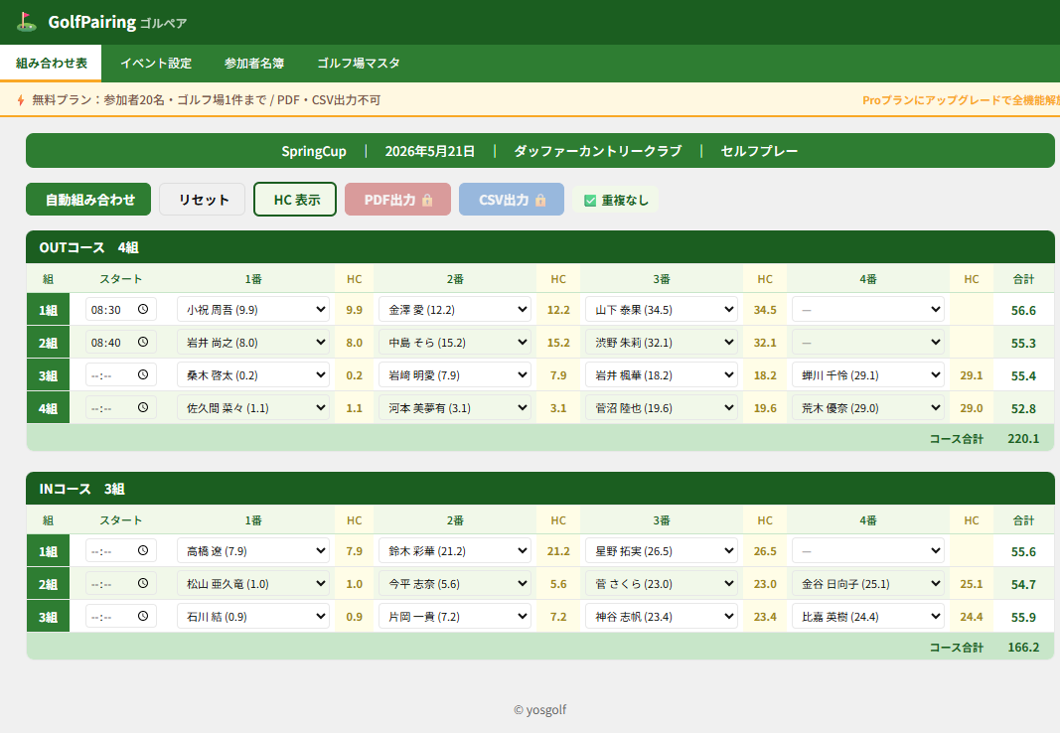Open player dropdown 河本 美夢有 (3.1)

point(455,407)
